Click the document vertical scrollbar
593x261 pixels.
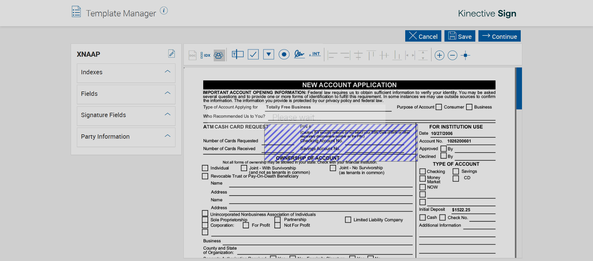coord(519,89)
